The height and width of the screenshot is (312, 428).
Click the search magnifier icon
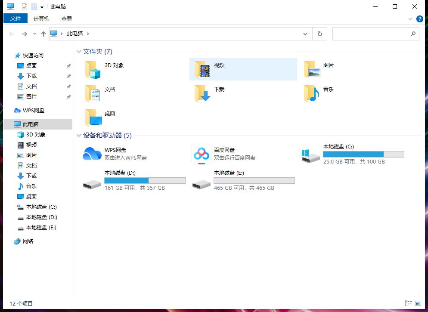413,34
